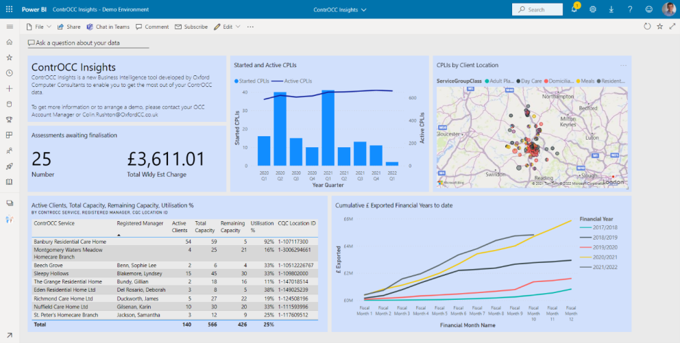The height and width of the screenshot is (343, 680).
Task: Click Comment in the toolbar
Action: point(152,27)
